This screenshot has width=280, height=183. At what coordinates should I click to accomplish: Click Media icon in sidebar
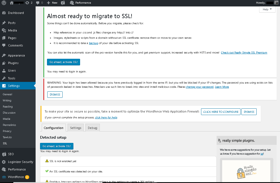4,30
